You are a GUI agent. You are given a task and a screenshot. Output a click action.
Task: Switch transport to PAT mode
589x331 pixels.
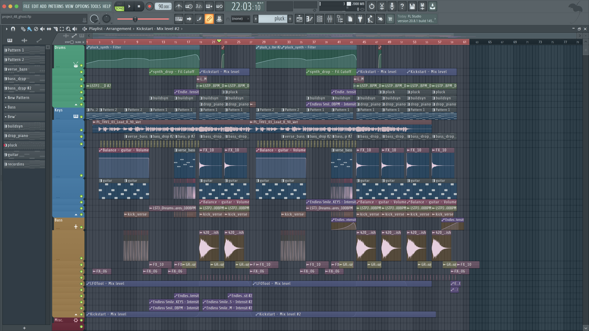119,4
